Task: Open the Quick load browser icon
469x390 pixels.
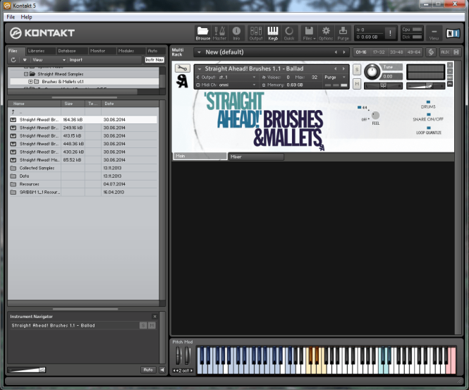Action: pyautogui.click(x=289, y=33)
